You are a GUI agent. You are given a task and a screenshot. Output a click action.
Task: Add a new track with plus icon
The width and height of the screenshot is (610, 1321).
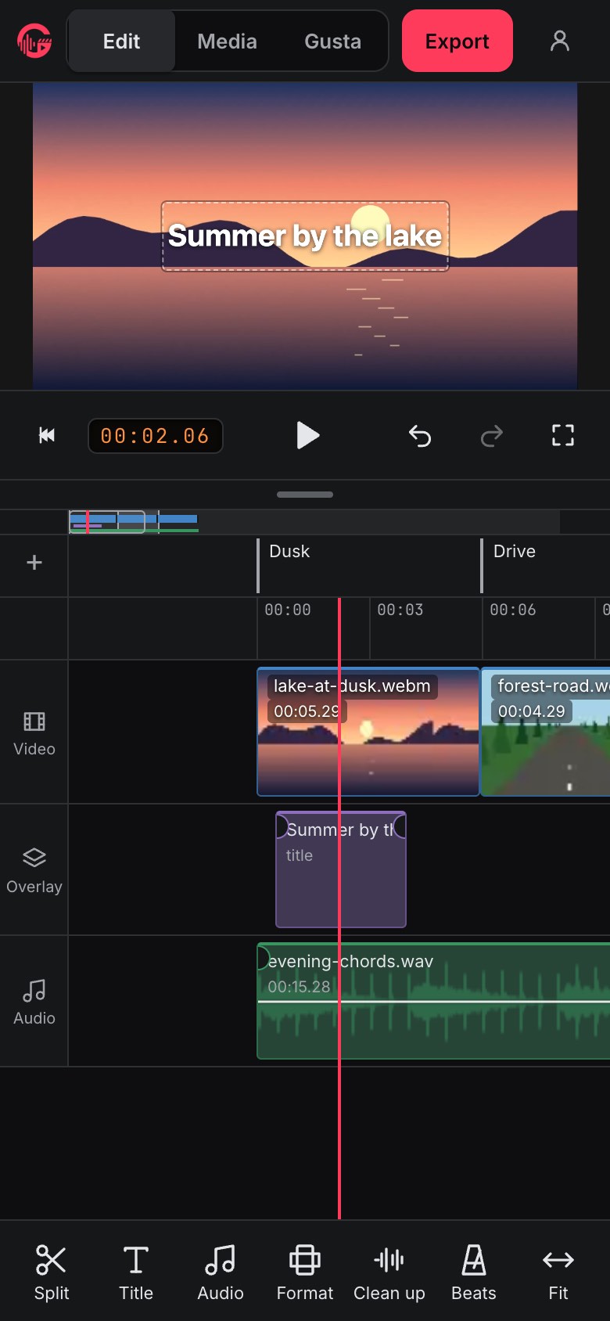point(34,563)
